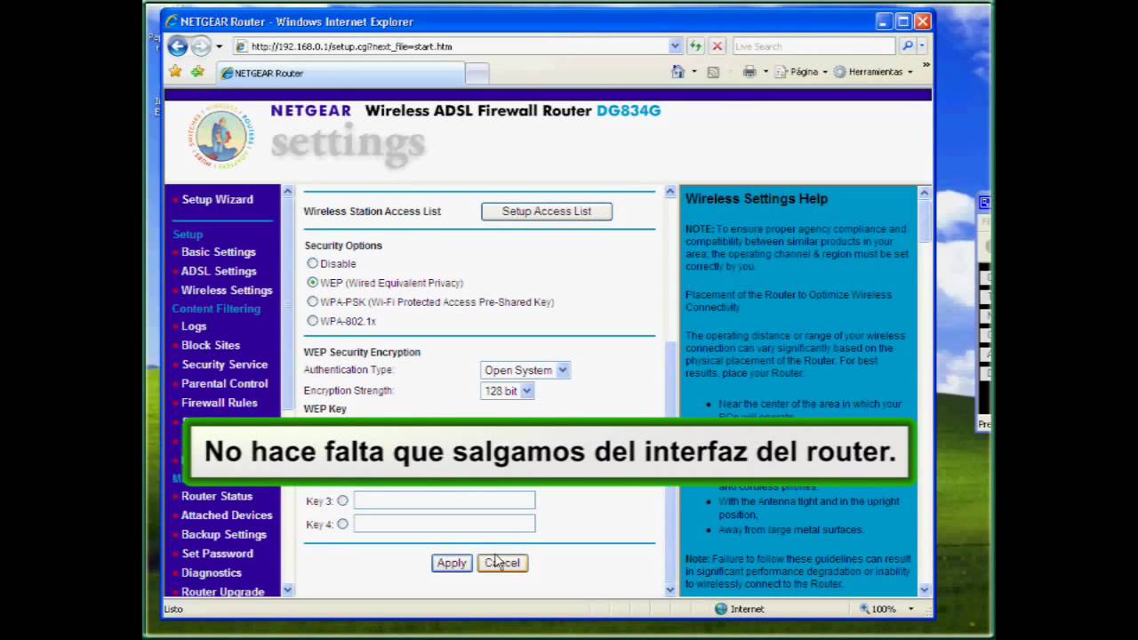Open ADSL Settings in sidebar
Image resolution: width=1138 pixels, height=640 pixels.
pyautogui.click(x=219, y=271)
